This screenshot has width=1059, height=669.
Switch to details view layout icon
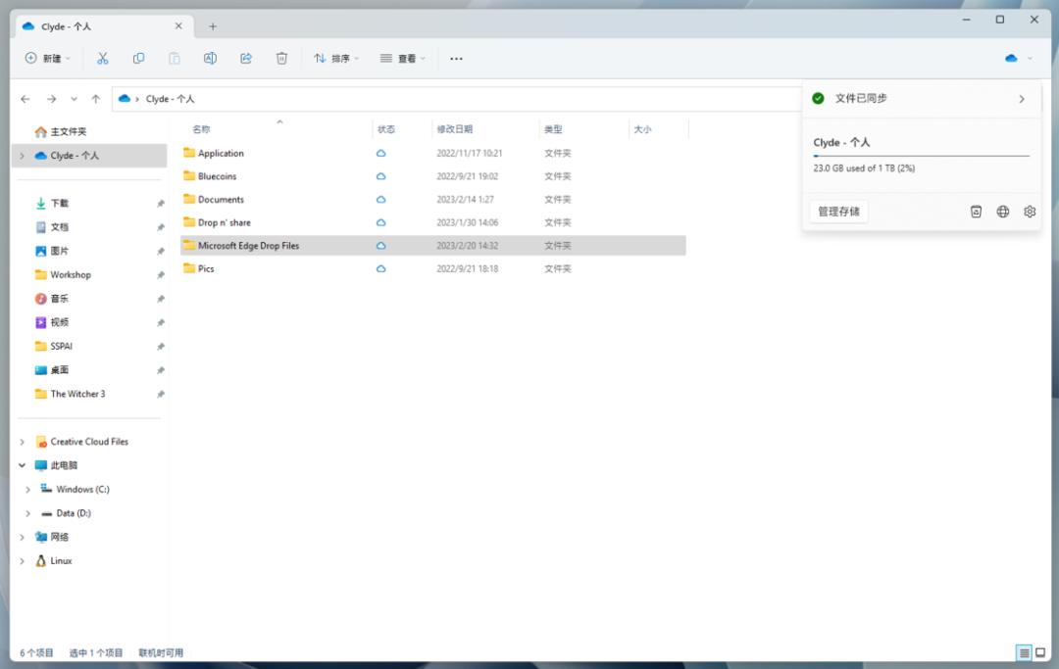[x=1024, y=653]
